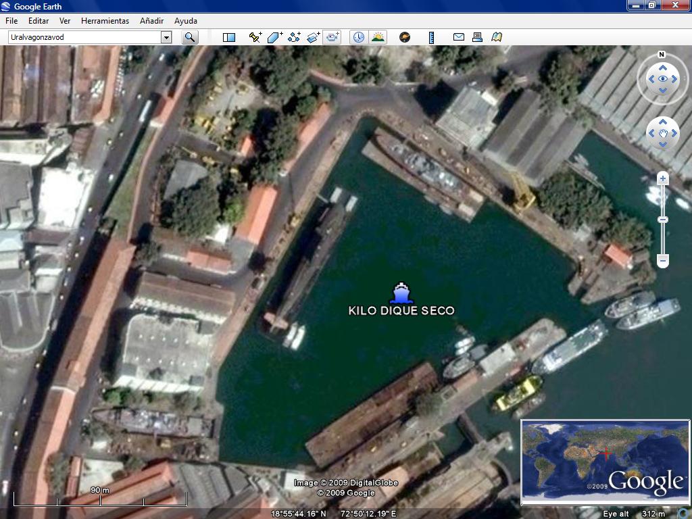Open the Herramientas menu
The width and height of the screenshot is (692, 519).
(105, 21)
